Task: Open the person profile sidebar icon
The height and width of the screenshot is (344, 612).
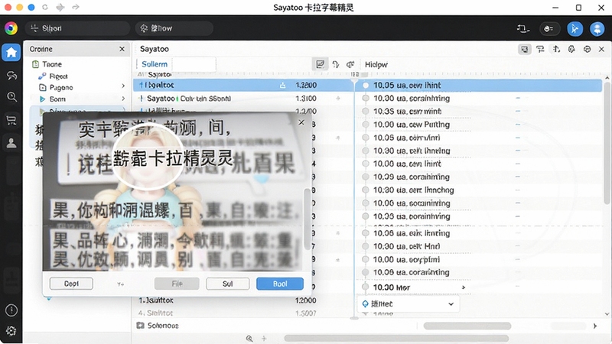Action: pos(11,143)
